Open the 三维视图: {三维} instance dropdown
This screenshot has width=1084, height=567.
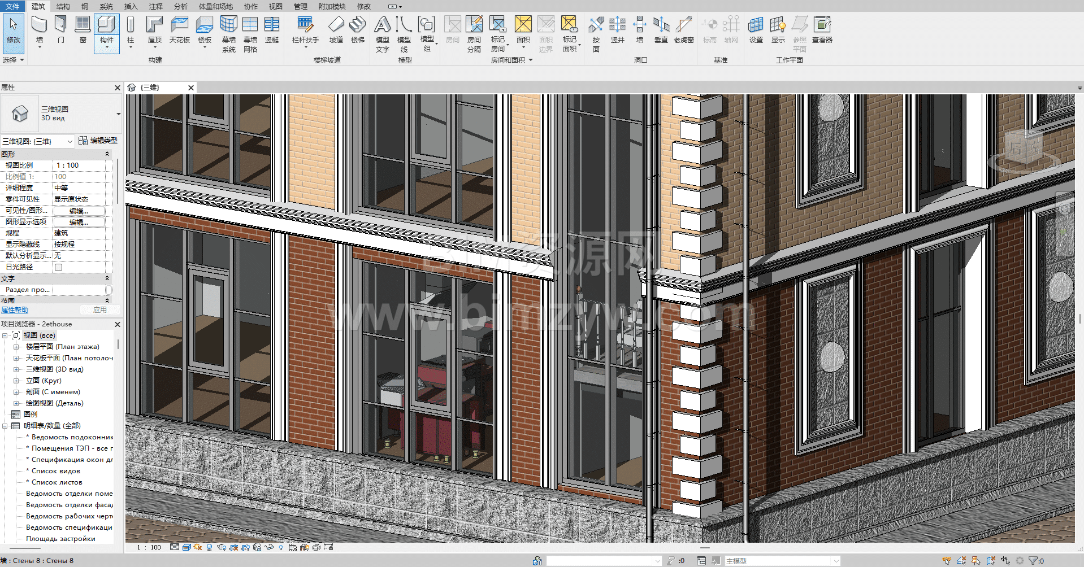click(x=38, y=141)
